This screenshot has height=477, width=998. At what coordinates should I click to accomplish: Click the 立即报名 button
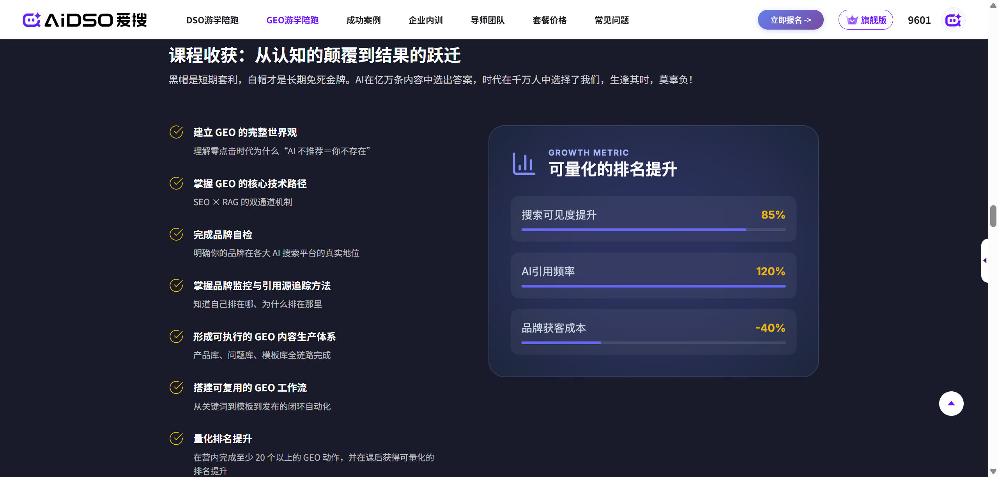[790, 20]
